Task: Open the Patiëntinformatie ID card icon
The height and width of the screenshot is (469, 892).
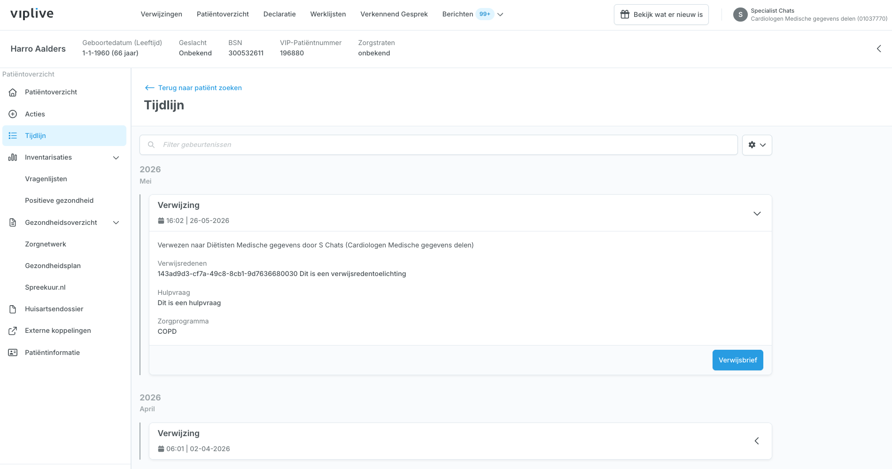Action: 13,353
